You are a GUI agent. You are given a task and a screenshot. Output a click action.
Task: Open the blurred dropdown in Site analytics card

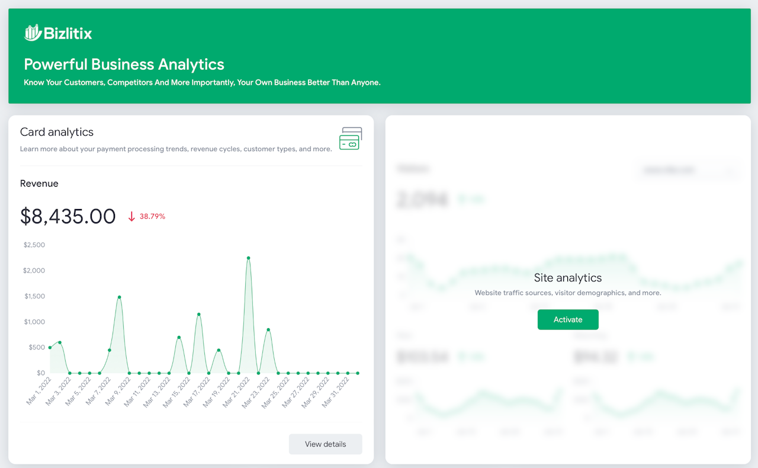(x=687, y=171)
